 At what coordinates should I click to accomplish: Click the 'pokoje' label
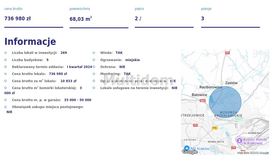click(x=206, y=9)
